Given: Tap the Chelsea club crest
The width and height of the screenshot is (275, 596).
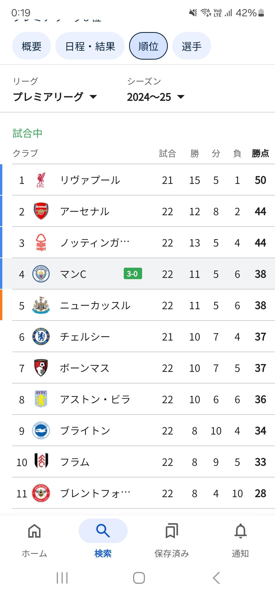Looking at the screenshot, I should [x=41, y=337].
